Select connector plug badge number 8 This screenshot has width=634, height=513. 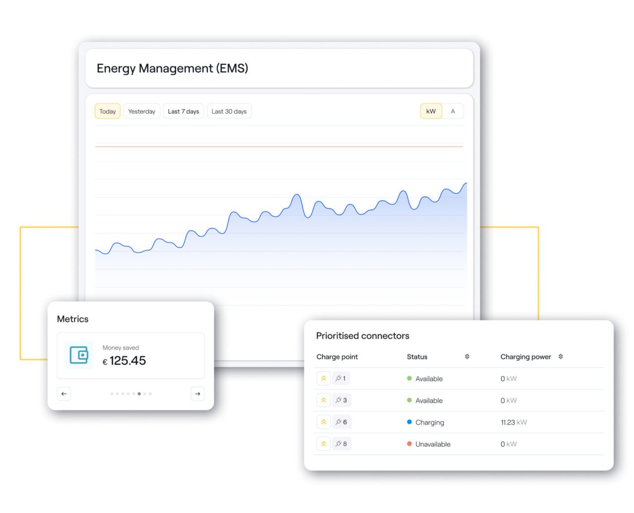coord(341,444)
